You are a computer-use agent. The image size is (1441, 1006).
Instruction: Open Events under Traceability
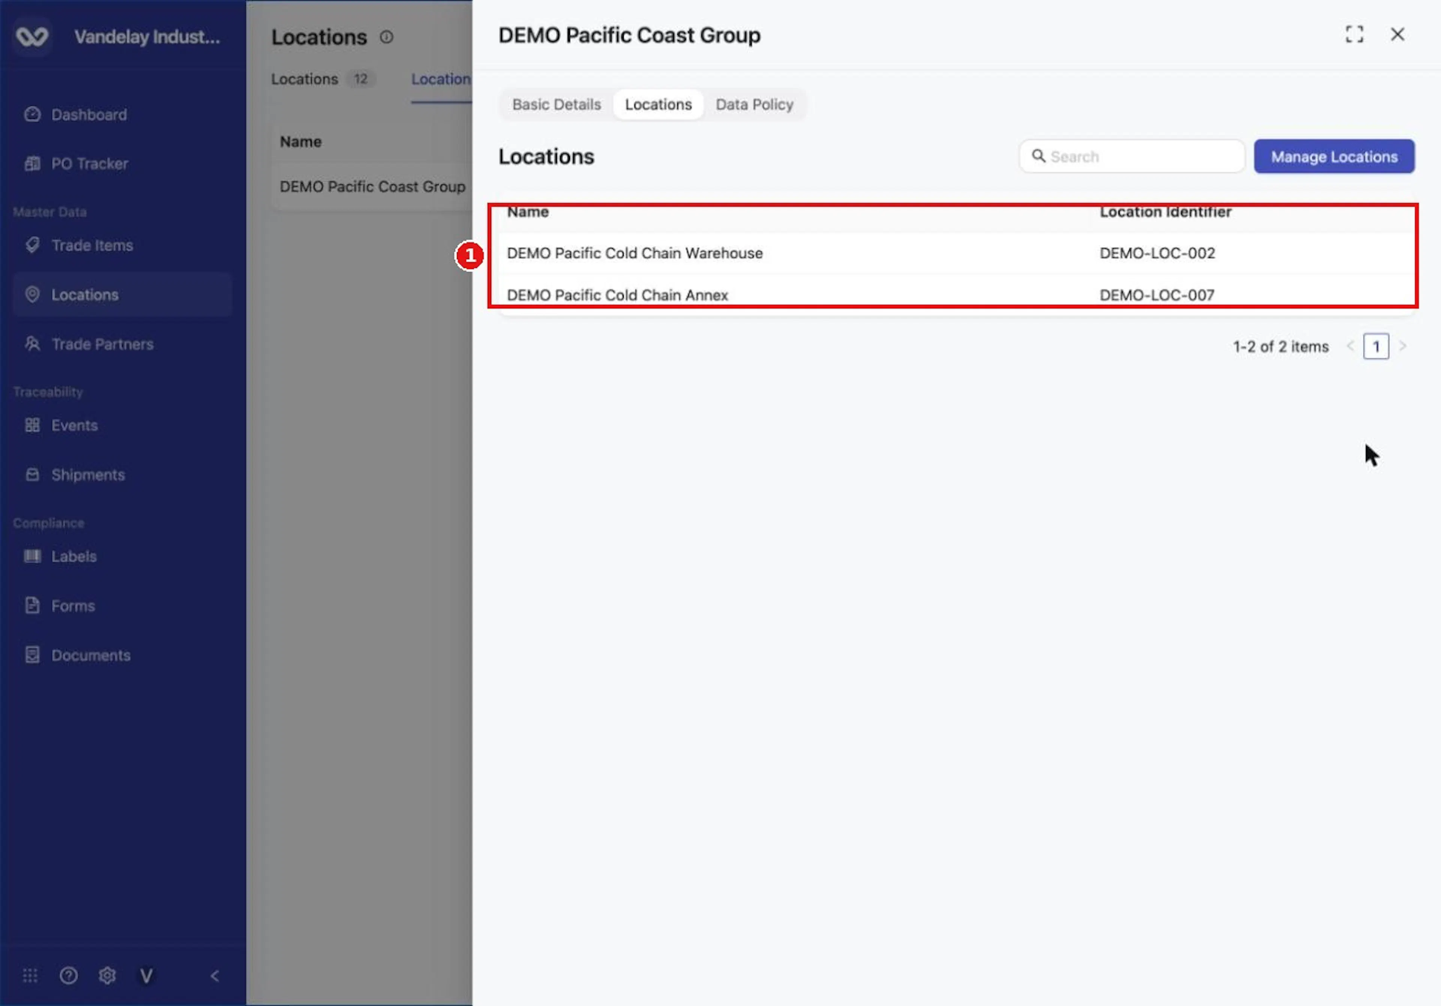pyautogui.click(x=122, y=425)
